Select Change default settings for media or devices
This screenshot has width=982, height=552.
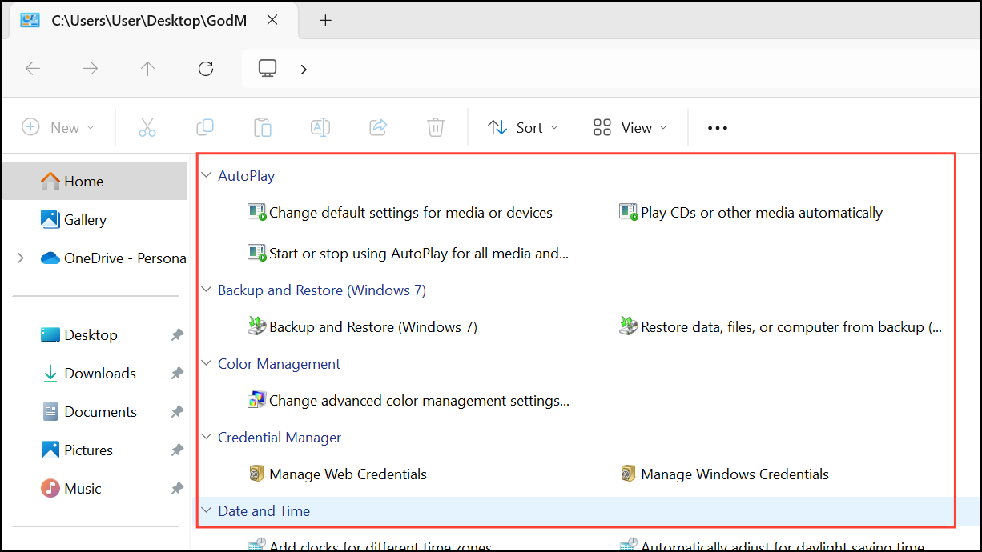click(x=400, y=213)
